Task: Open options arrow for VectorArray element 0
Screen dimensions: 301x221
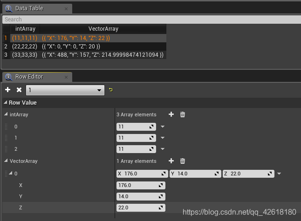Action: tap(279, 174)
